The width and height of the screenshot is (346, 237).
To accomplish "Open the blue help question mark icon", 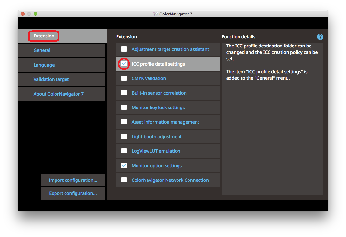I will click(320, 37).
